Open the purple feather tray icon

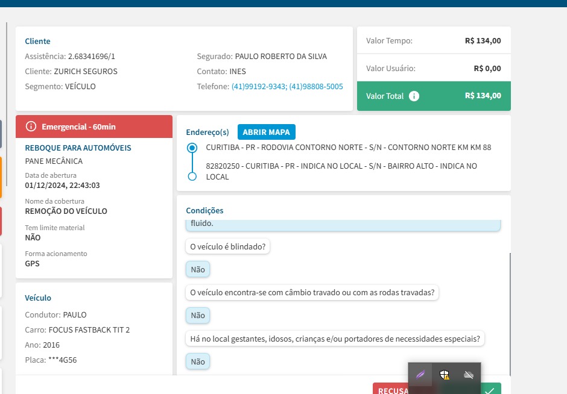click(x=420, y=375)
